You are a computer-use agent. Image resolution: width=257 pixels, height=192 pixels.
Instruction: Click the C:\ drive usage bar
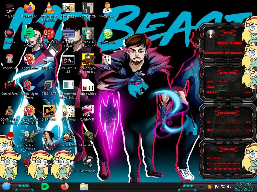(217, 158)
